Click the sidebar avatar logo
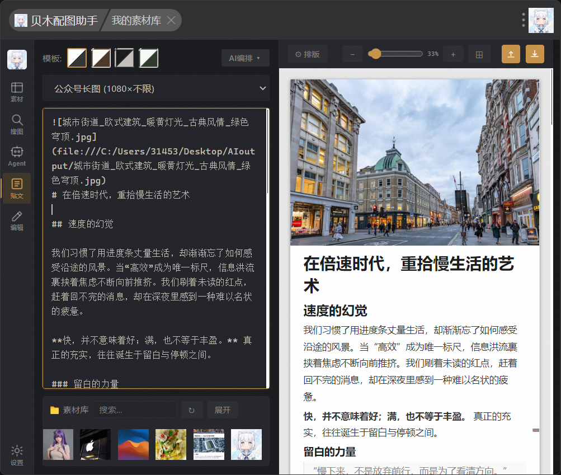This screenshot has width=561, height=475. click(x=17, y=59)
